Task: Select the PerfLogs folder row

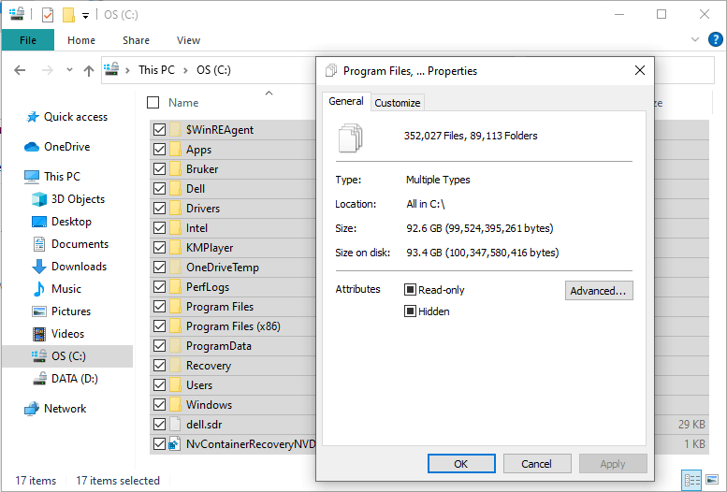Action: (x=233, y=287)
